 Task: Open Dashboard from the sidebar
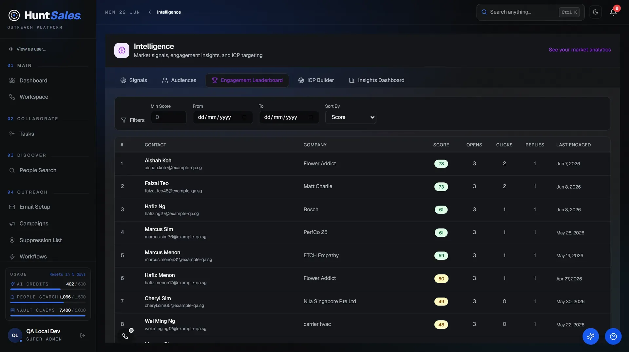33,81
